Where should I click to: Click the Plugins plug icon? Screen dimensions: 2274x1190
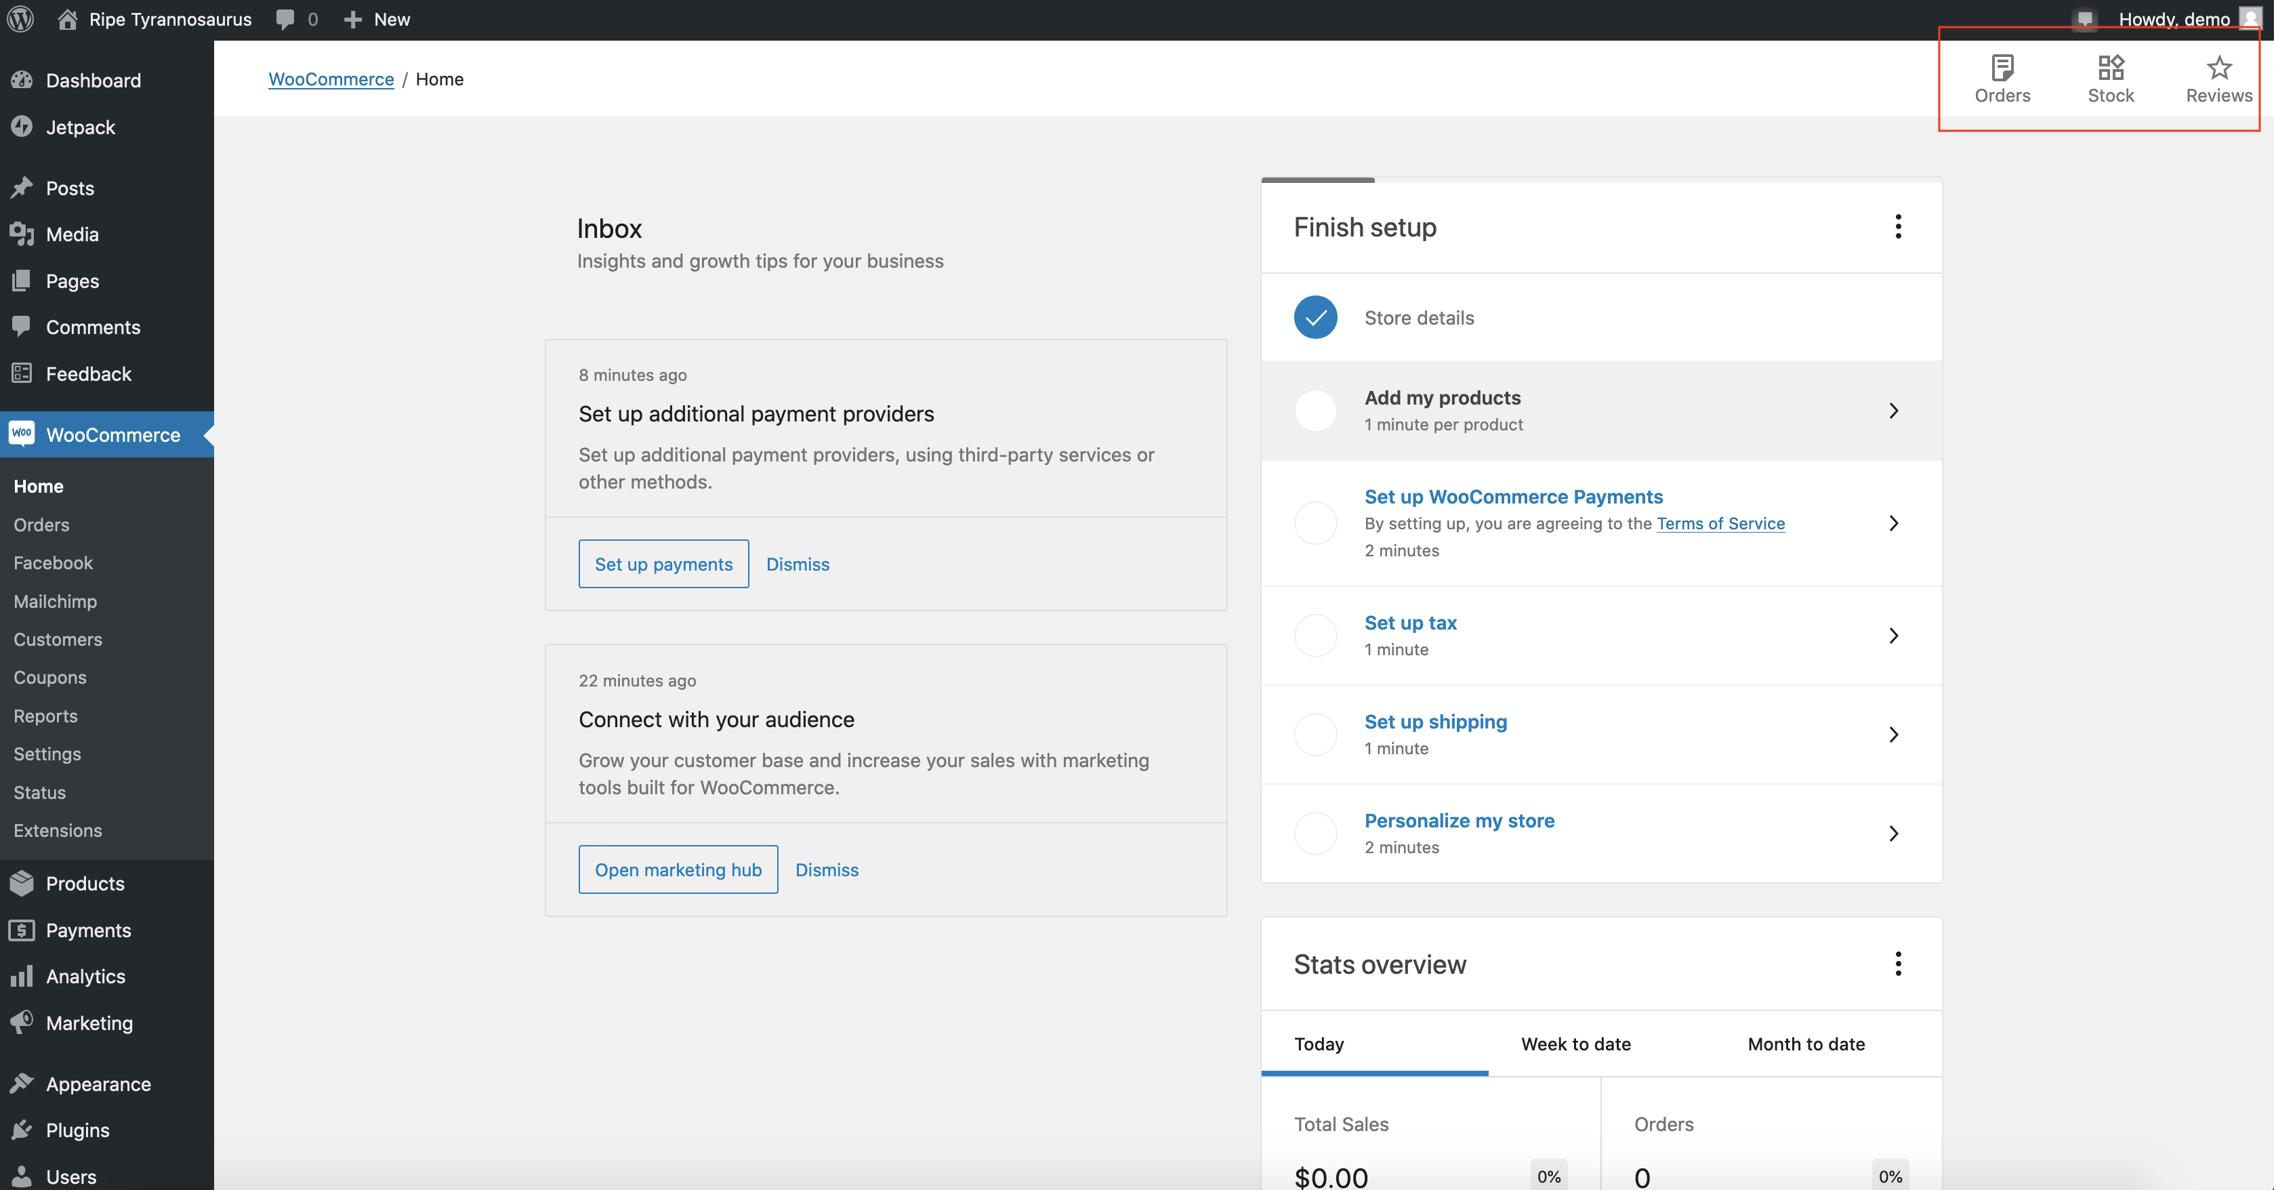tap(22, 1130)
